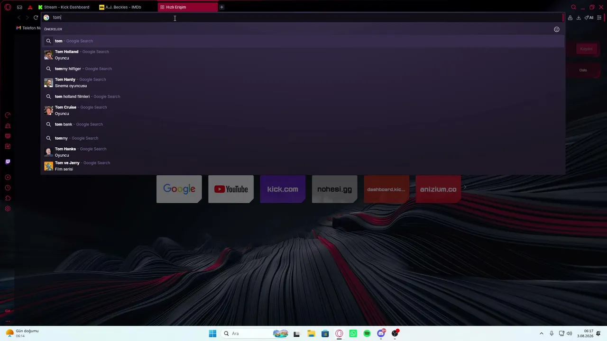607x341 pixels.
Task: Open the Twitch icon in sidebar
Action: [x=8, y=162]
